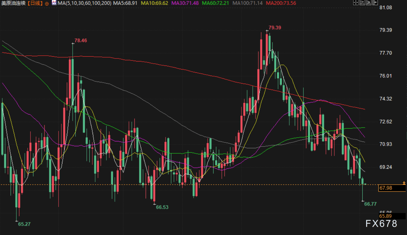Click the panel icon with right arrow

(375, 3)
